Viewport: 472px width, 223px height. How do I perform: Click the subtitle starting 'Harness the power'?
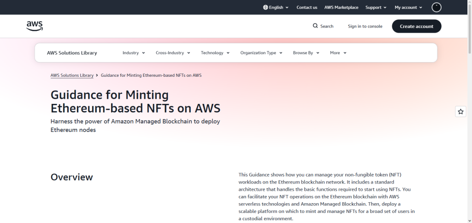pyautogui.click(x=135, y=126)
